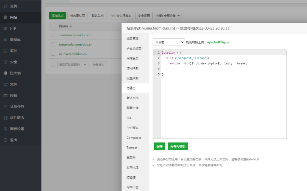Open the firewall shield icon
307x191 pixels.
pyautogui.click(x=5, y=73)
